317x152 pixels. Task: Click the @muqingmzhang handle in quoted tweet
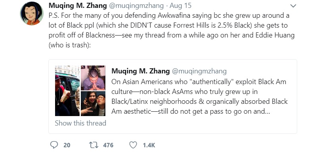(x=199, y=71)
